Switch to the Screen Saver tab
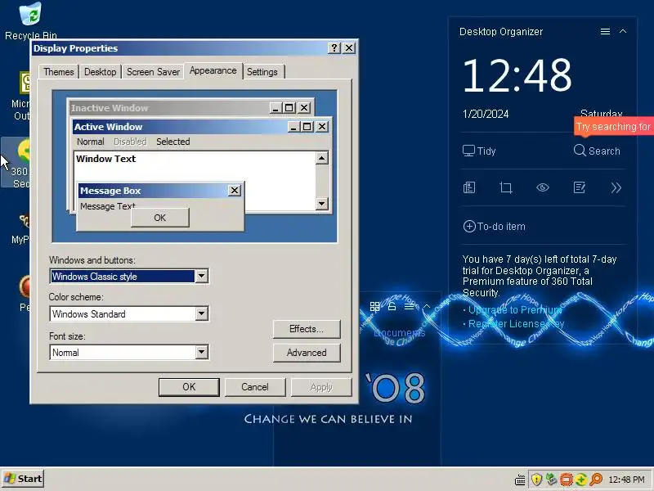Image resolution: width=654 pixels, height=491 pixels. pos(153,72)
